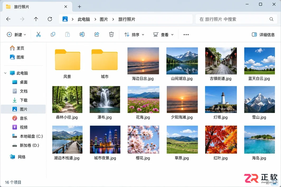The image size is (281, 187).
Task: Select the 夕阳海滩.jpg thumbnail
Action: point(182,100)
